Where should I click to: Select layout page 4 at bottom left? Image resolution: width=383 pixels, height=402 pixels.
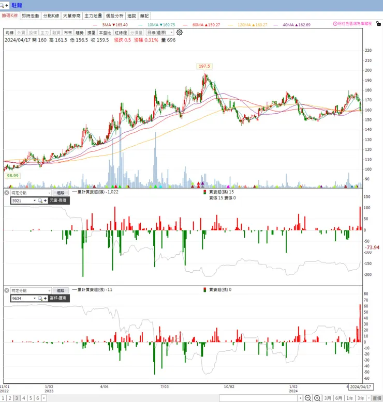click(x=24, y=398)
